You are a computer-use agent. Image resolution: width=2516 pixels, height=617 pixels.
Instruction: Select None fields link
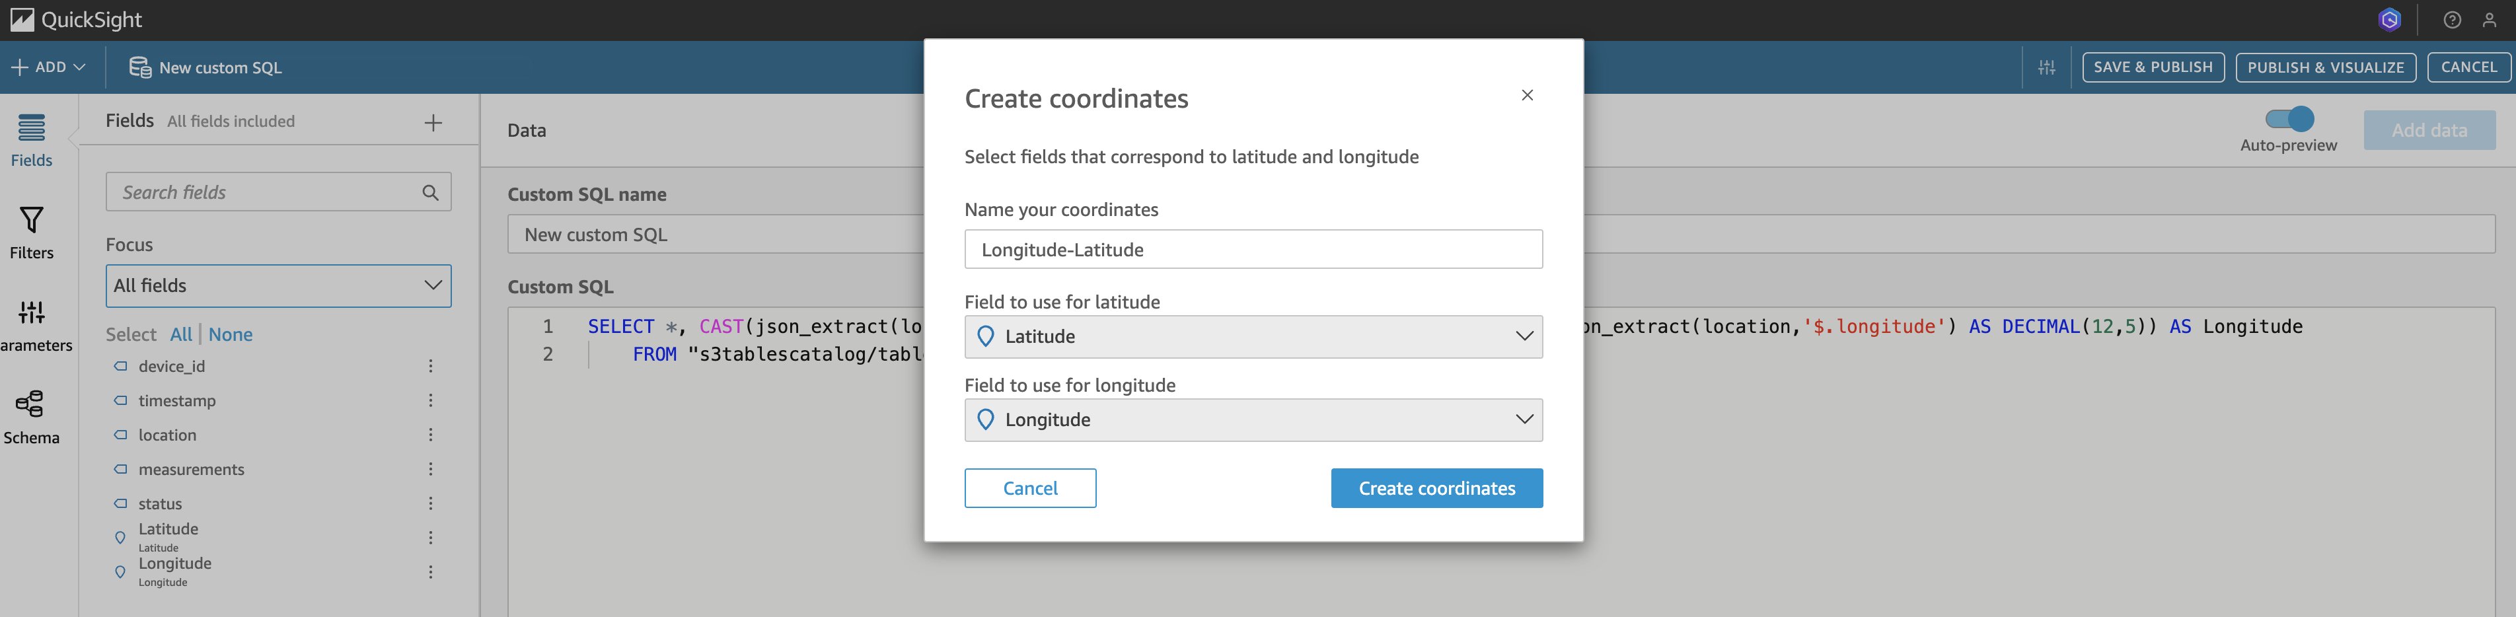tap(231, 334)
